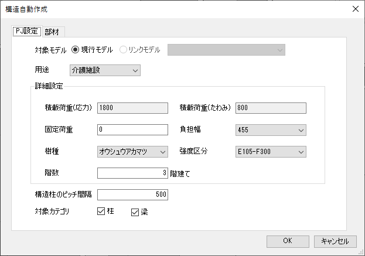Screen dimensions: 365x256
Task: Select the PJ設定 tab
Action: click(27, 31)
